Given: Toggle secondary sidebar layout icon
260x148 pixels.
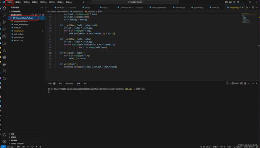Looking at the screenshot, I should [x=234, y=2].
